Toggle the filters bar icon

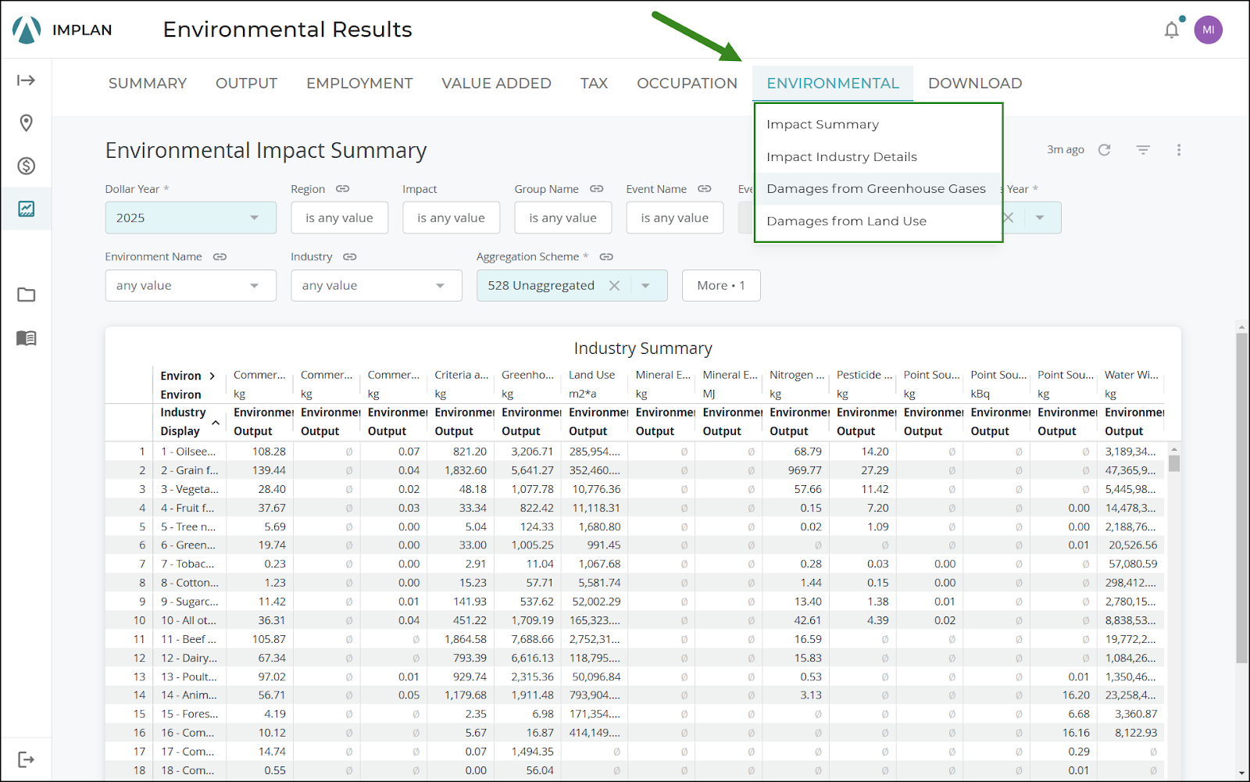click(x=1143, y=150)
